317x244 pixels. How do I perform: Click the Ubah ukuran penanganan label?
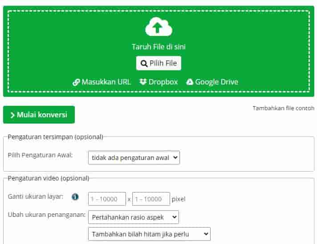[x=47, y=215]
